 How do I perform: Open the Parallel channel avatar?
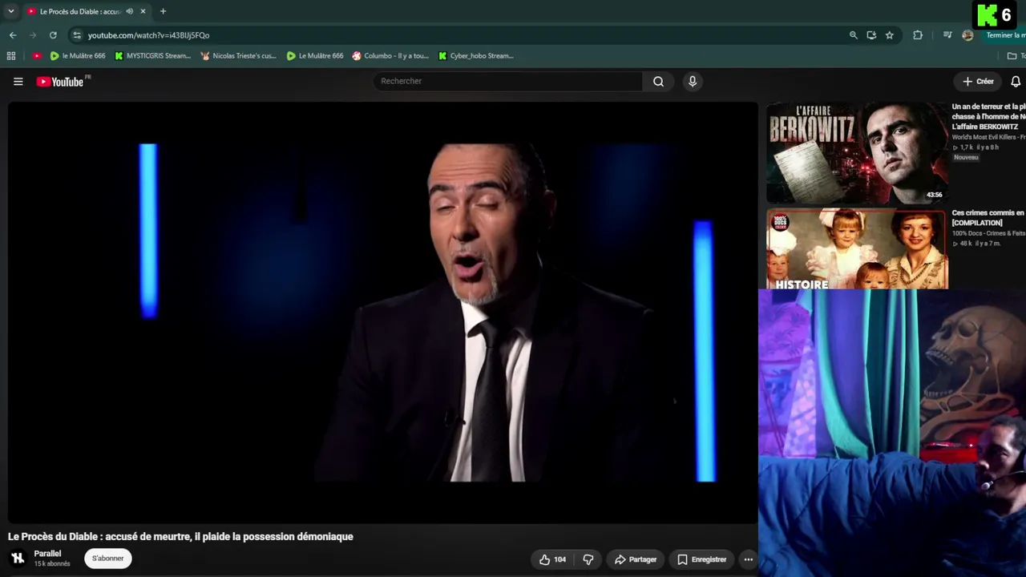pyautogui.click(x=18, y=559)
